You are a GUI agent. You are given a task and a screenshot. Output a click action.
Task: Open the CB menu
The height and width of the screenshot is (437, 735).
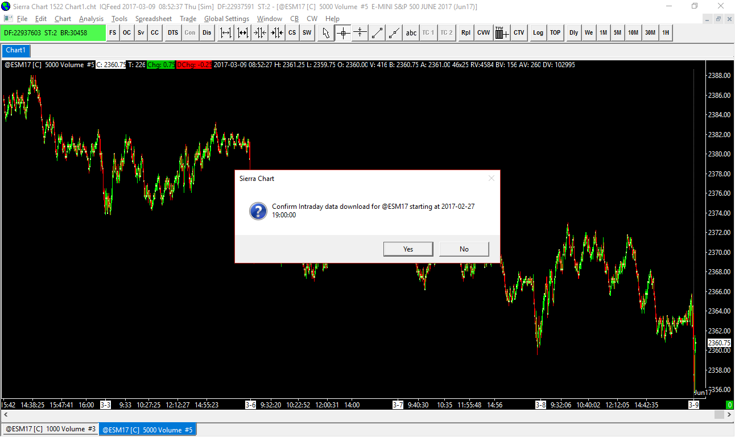pos(295,19)
